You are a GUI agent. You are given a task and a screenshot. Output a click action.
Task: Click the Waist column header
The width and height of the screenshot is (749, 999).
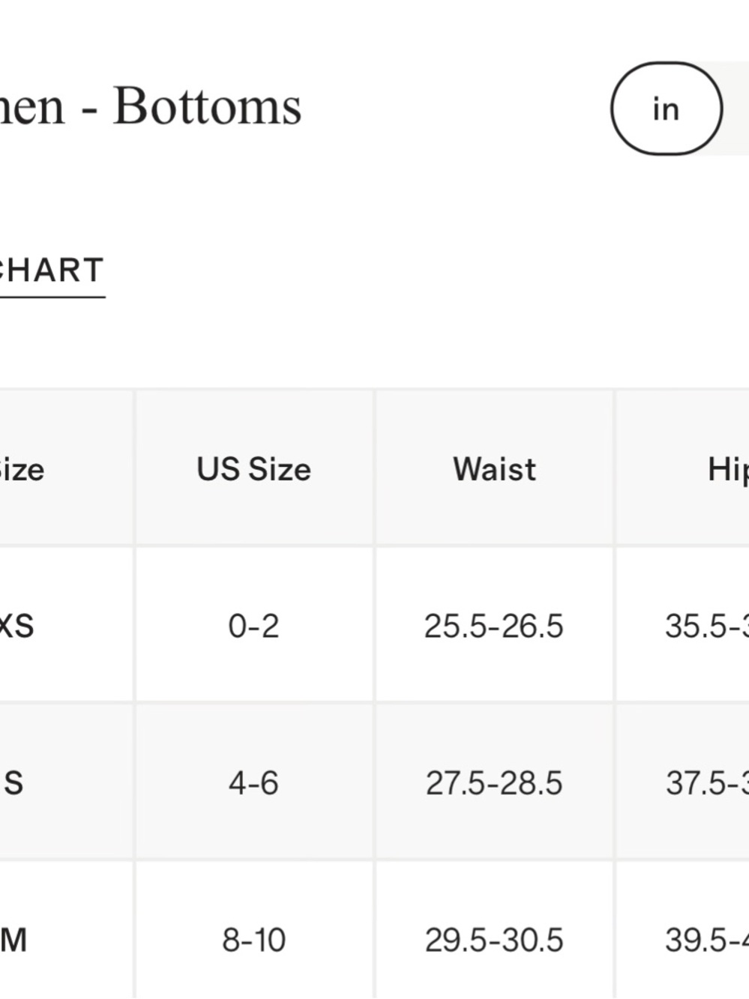coord(494,469)
